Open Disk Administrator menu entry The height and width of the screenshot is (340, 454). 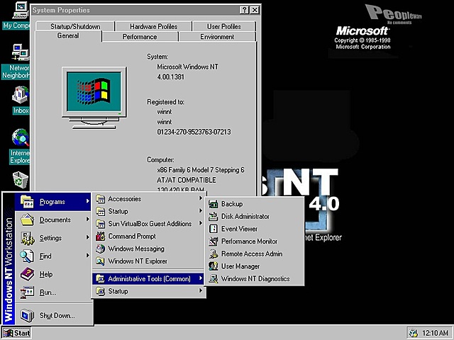click(255, 216)
